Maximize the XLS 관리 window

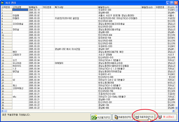pos(172,3)
